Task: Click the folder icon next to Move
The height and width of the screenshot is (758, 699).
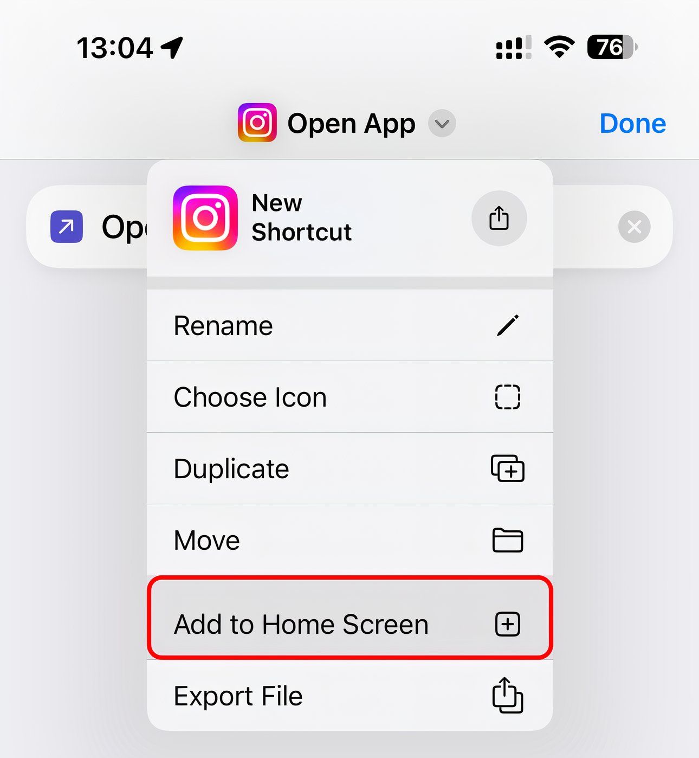Action: click(x=508, y=540)
